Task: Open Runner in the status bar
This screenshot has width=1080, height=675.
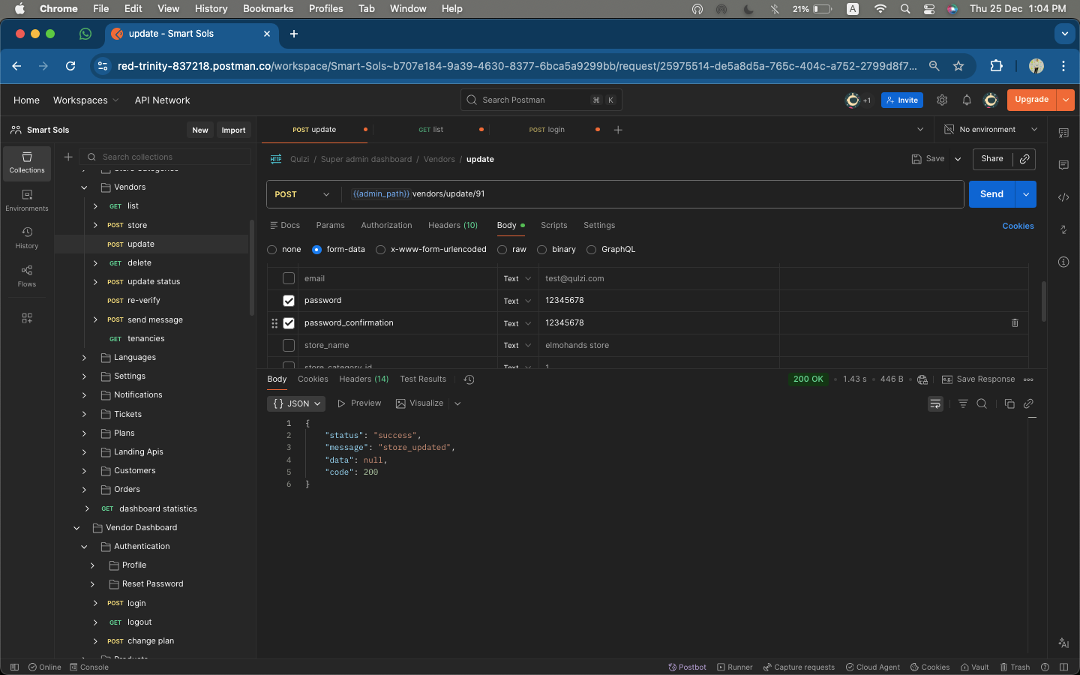Action: click(x=734, y=667)
